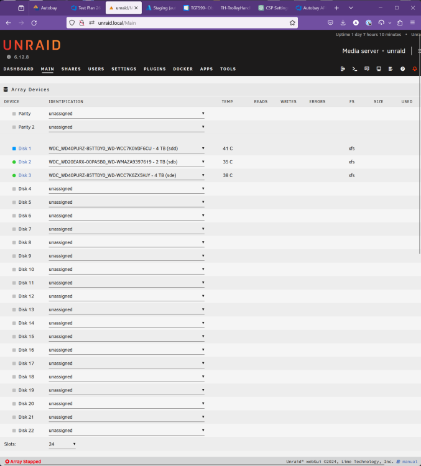Open the Docker menu
421x466 pixels.
pos(183,69)
